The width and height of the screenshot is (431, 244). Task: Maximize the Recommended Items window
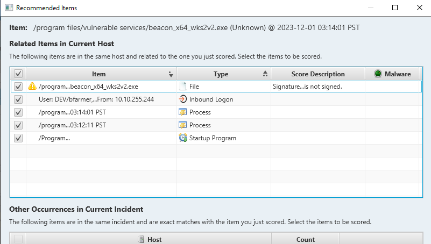(x=395, y=8)
